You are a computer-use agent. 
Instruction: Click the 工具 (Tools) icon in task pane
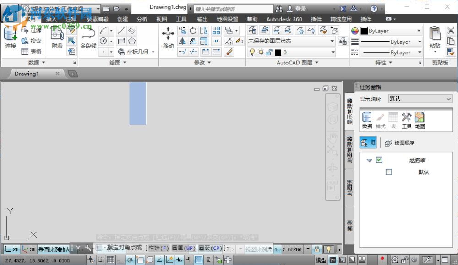pos(406,117)
